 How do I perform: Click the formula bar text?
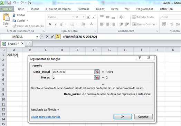pos(80,37)
